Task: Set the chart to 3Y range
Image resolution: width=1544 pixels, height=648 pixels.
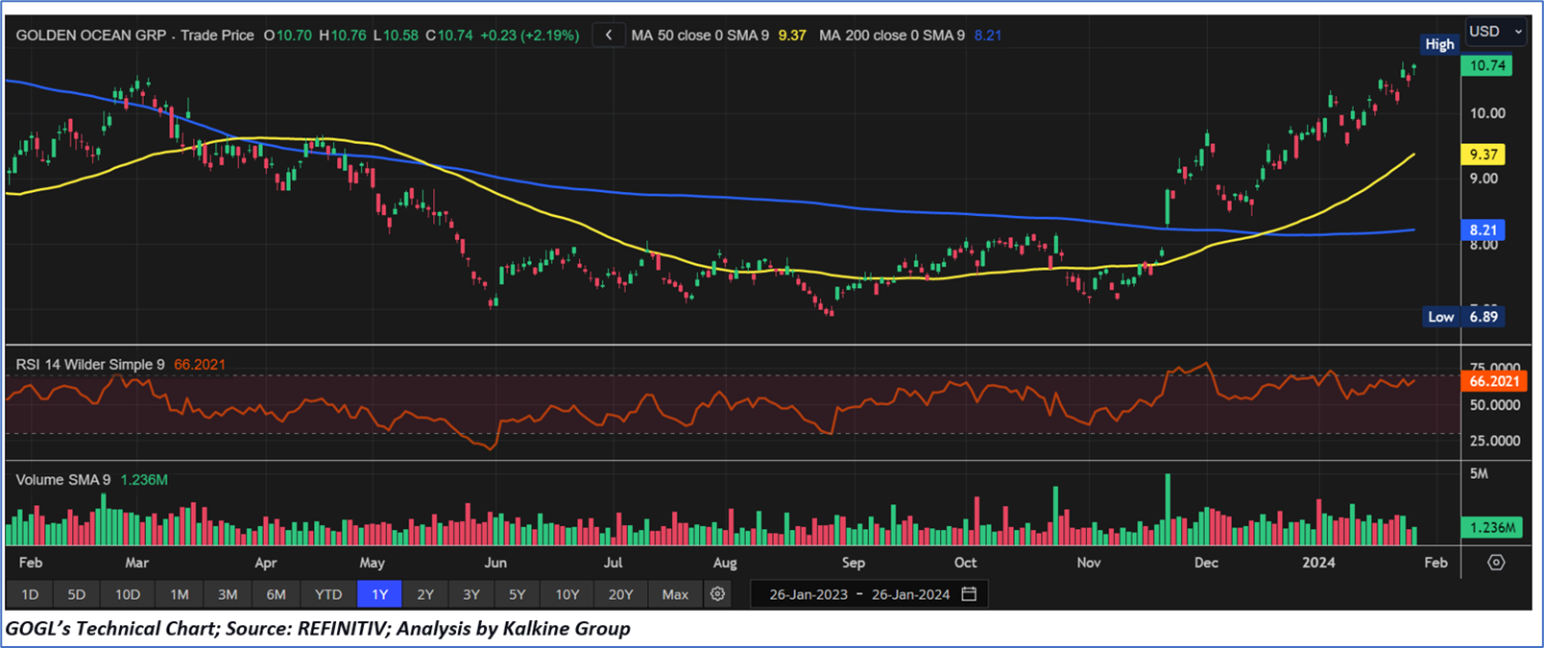Action: coord(471,594)
